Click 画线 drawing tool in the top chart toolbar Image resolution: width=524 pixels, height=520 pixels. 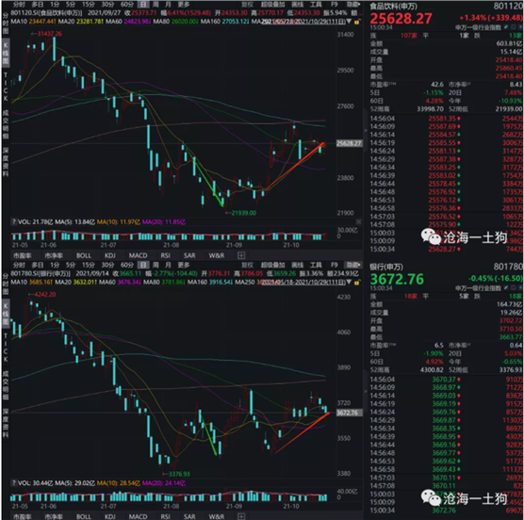pyautogui.click(x=298, y=5)
